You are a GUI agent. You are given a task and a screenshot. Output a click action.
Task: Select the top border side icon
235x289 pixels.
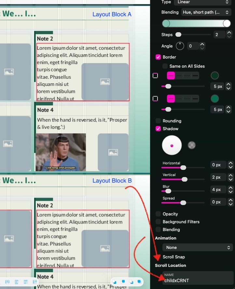[155, 76]
